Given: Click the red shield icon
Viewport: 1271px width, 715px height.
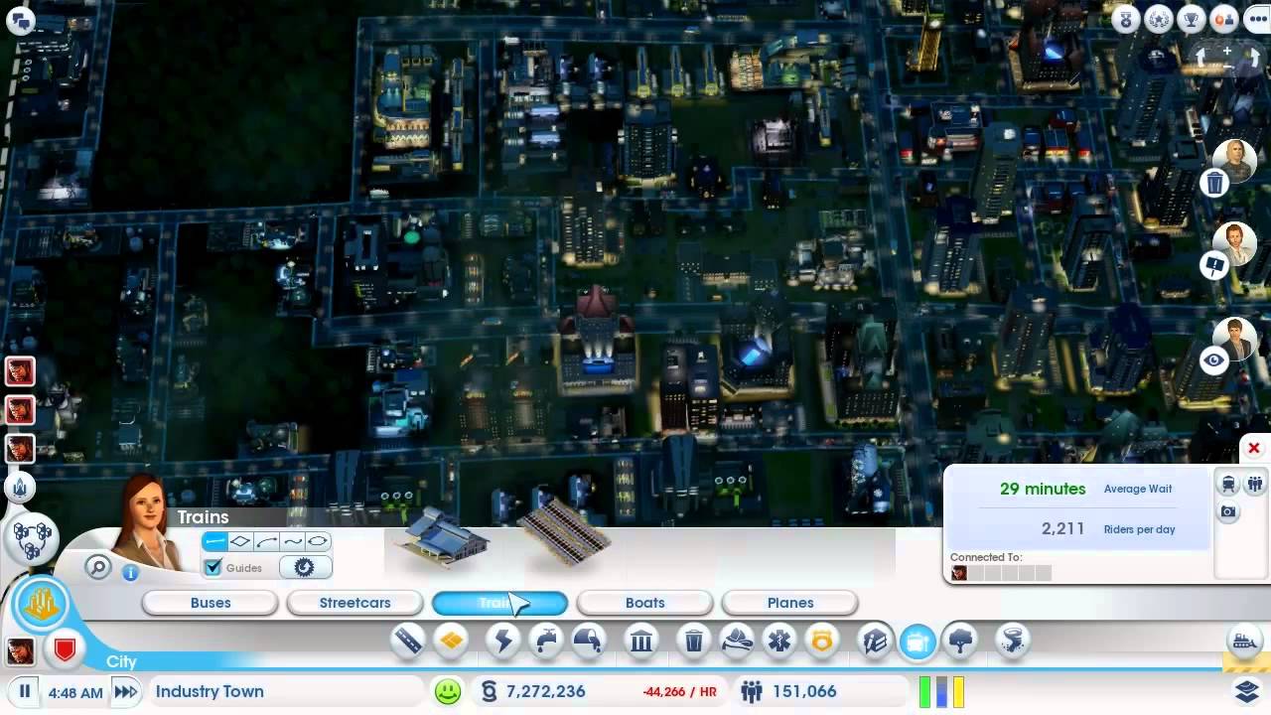Looking at the screenshot, I should [65, 650].
